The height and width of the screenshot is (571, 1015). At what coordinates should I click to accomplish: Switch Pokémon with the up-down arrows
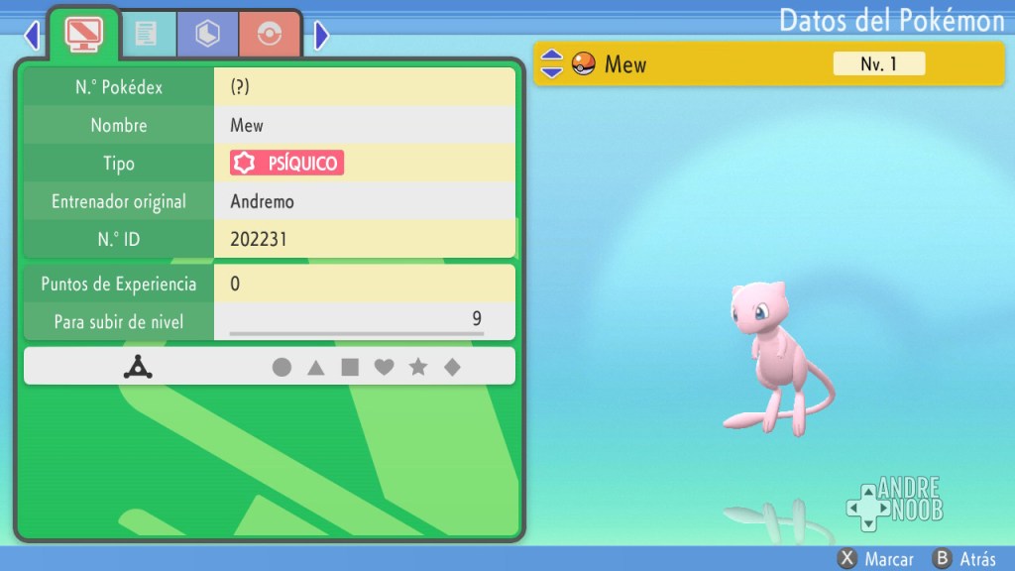(552, 64)
